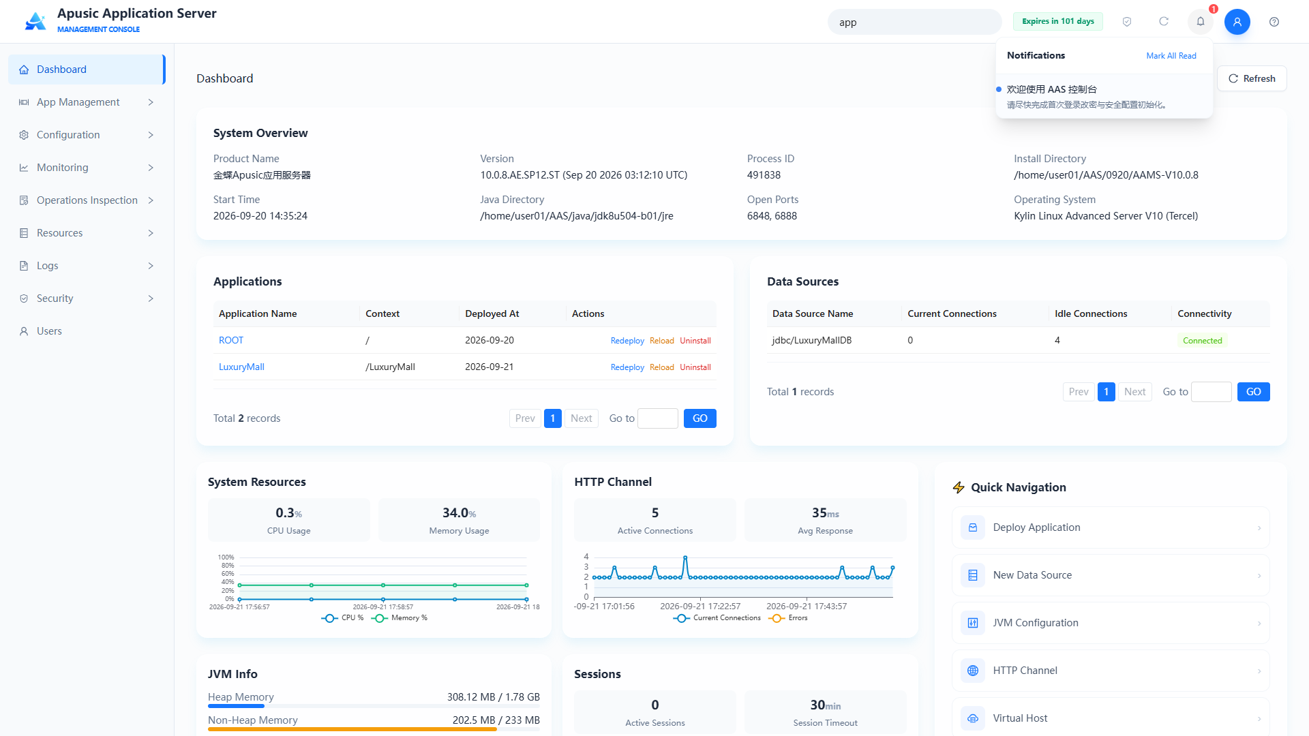The width and height of the screenshot is (1309, 736).
Task: Select Dashboard in the sidebar
Action: [x=87, y=70]
